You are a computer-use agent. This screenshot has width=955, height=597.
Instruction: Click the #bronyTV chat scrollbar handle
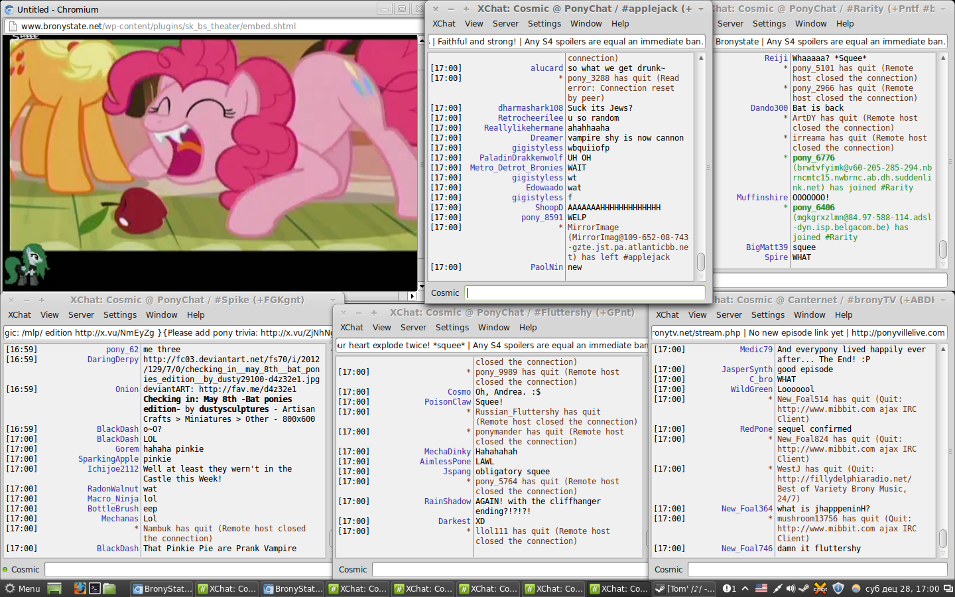(x=943, y=538)
